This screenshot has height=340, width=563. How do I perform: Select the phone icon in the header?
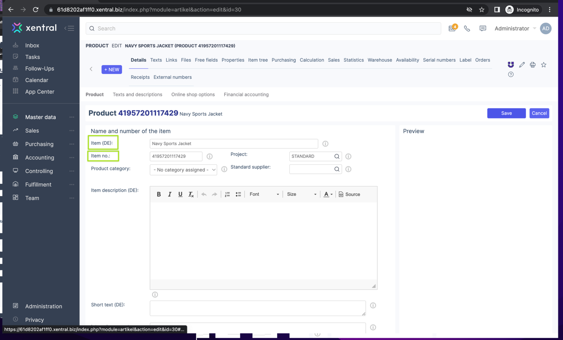(467, 28)
